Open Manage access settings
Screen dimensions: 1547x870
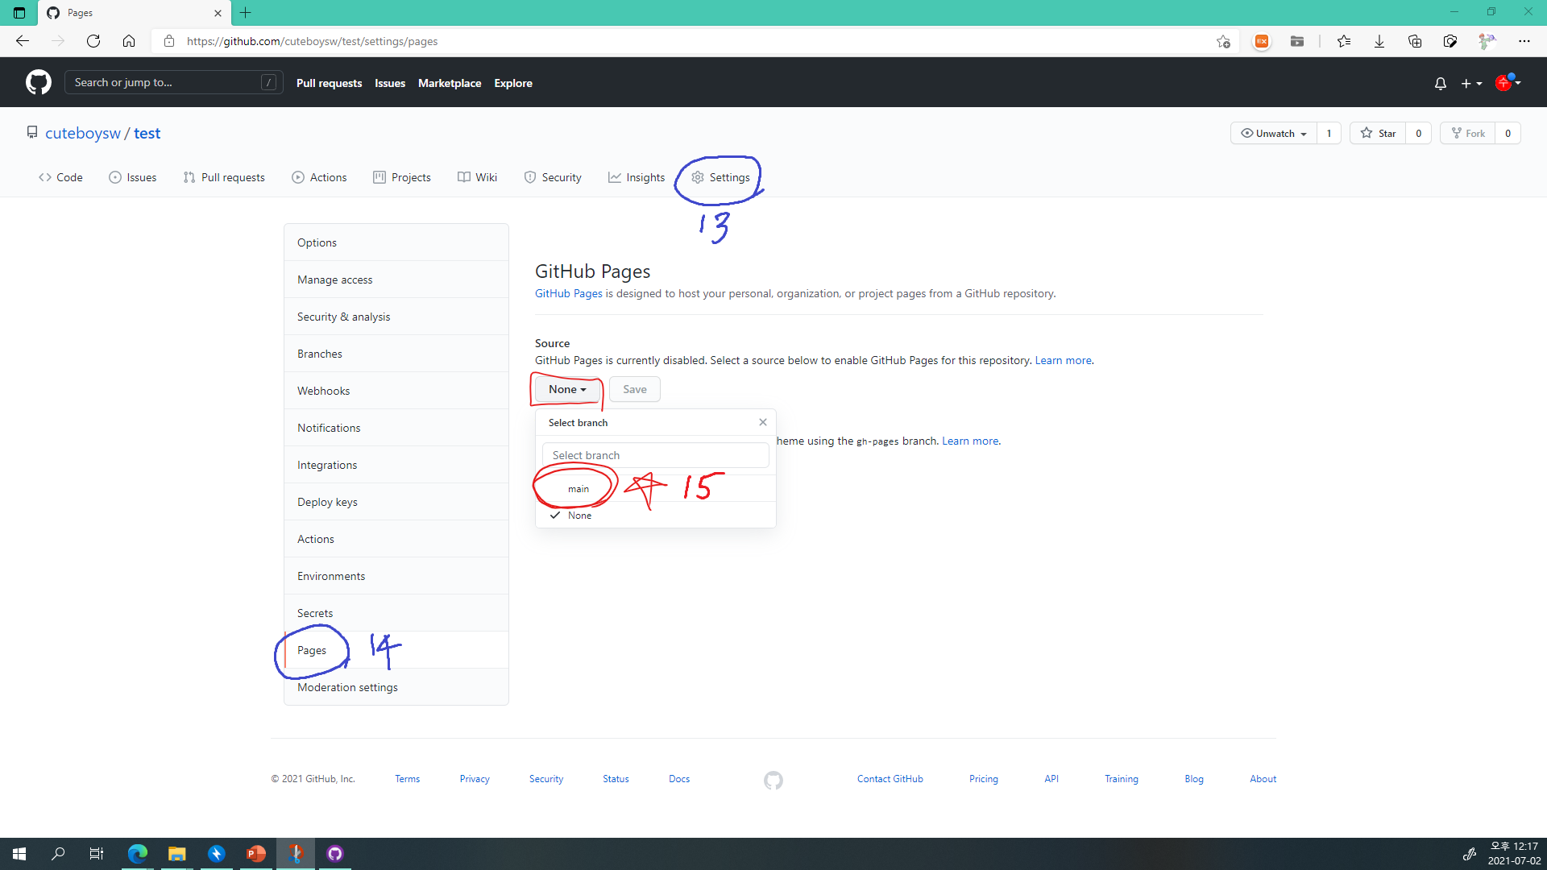pos(396,280)
